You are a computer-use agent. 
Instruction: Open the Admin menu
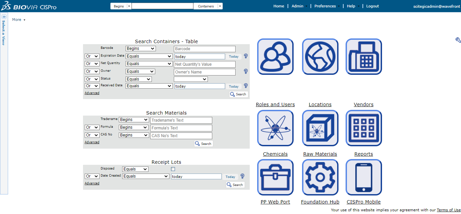coord(298,6)
